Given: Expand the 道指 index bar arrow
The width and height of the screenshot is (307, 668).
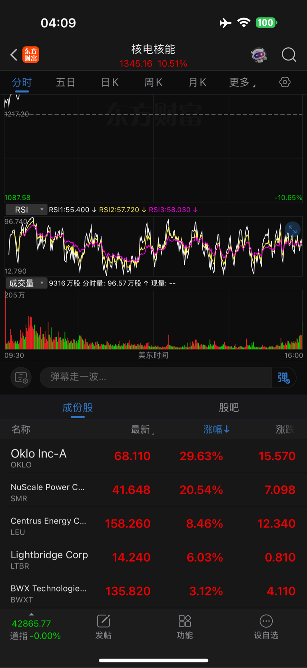Looking at the screenshot, I should pos(31,614).
